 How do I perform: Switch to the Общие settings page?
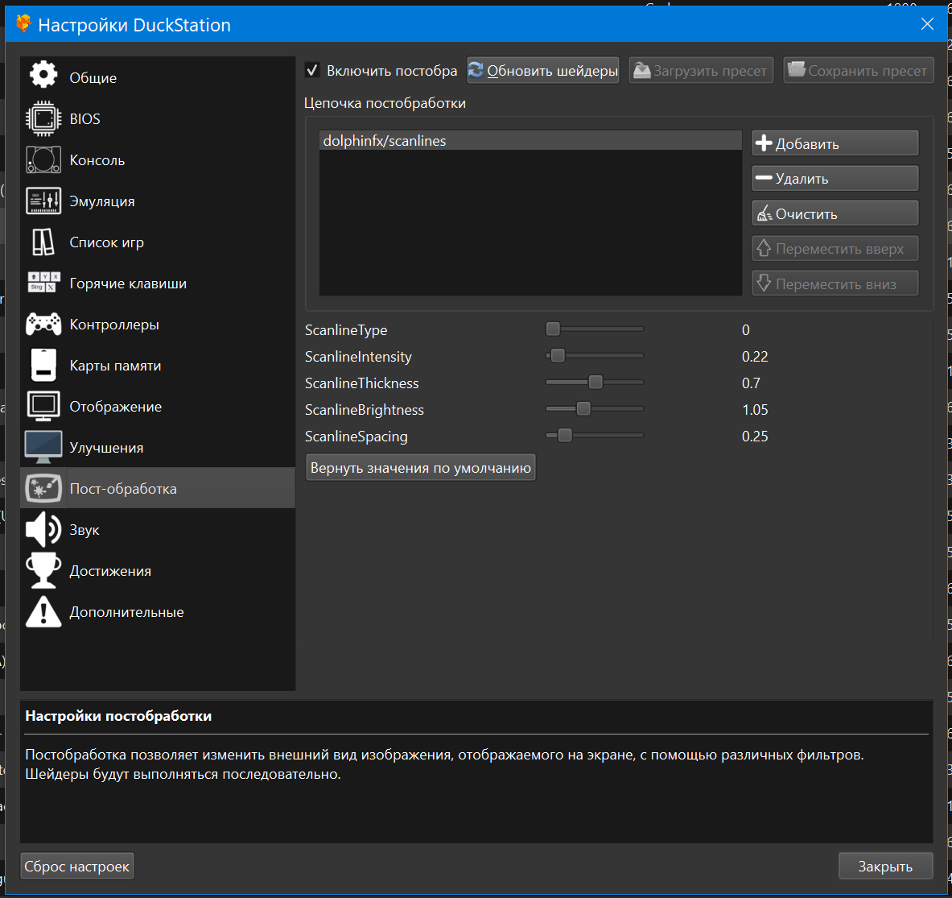pyautogui.click(x=158, y=77)
